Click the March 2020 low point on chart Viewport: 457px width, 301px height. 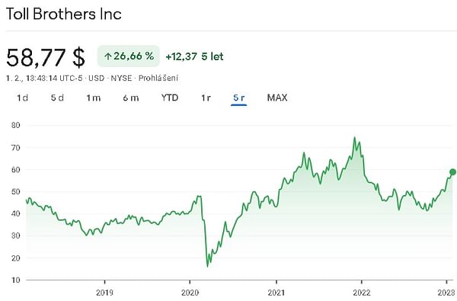[208, 266]
